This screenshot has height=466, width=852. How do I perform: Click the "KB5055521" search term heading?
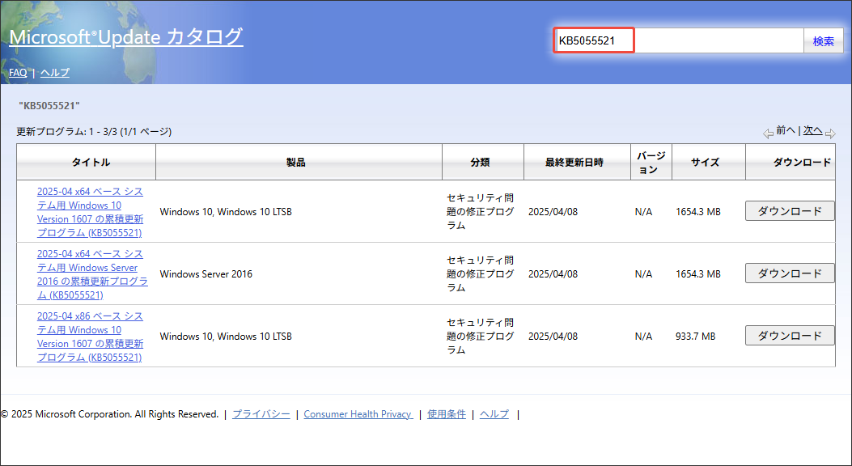coord(49,105)
